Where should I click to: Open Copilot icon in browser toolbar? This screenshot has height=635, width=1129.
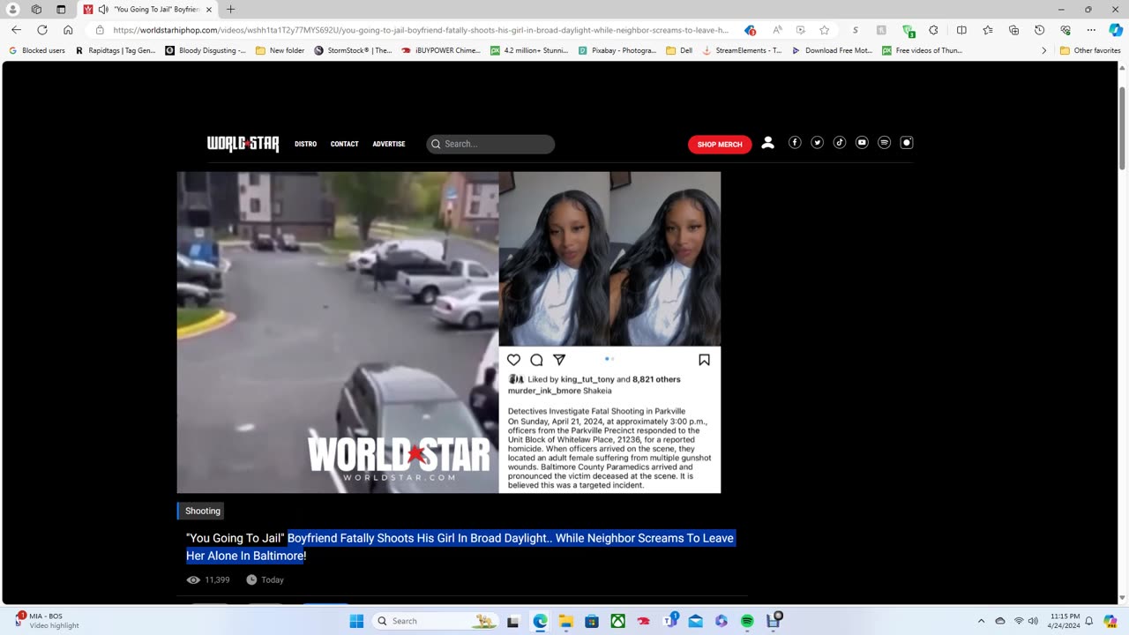coord(1115,30)
